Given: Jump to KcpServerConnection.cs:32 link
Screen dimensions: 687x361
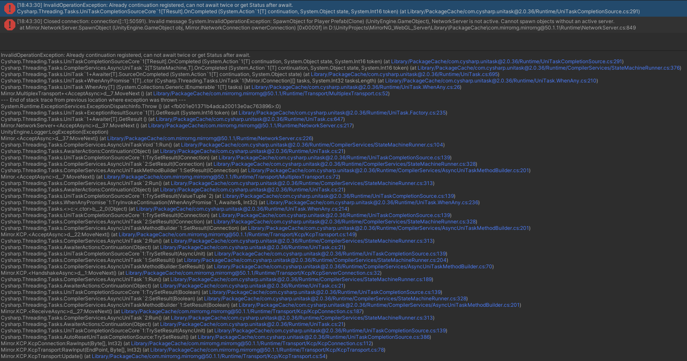Looking at the screenshot, I should coord(253,273).
